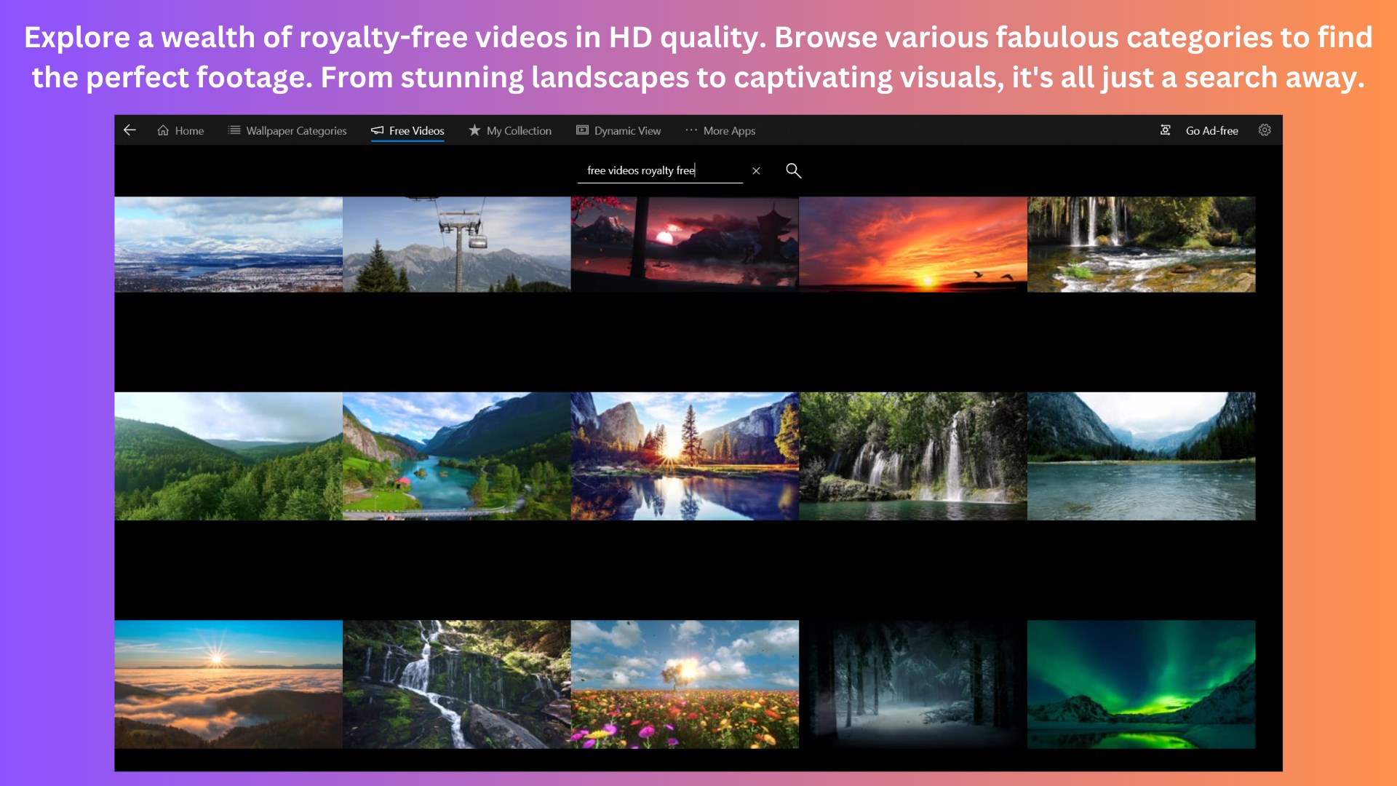Click the icon beside Go Ad-free
Image resolution: width=1397 pixels, height=786 pixels.
(x=1165, y=130)
